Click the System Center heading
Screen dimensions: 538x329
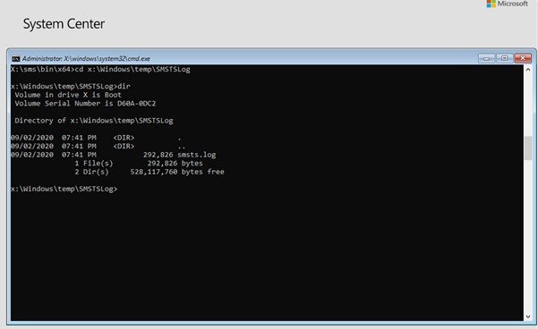click(64, 24)
